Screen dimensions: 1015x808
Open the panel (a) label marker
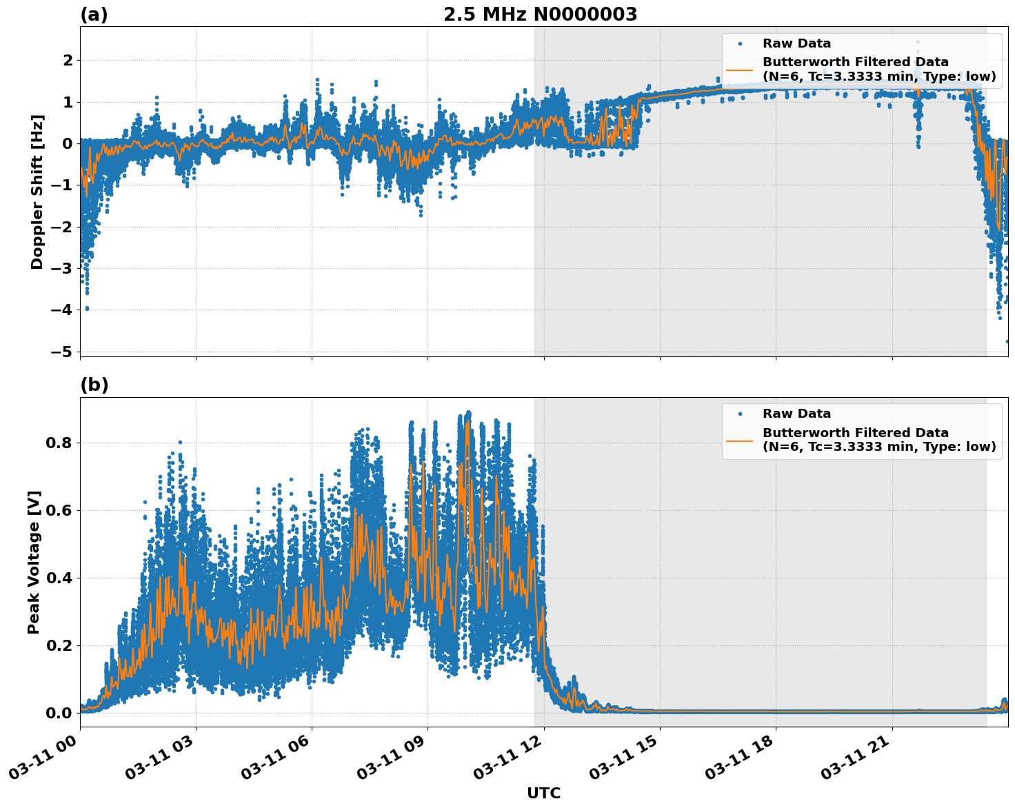(x=94, y=12)
